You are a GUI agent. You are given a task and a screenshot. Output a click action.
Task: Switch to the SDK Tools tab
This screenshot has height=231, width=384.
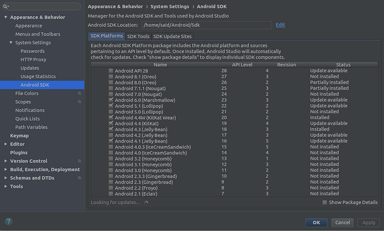[138, 36]
